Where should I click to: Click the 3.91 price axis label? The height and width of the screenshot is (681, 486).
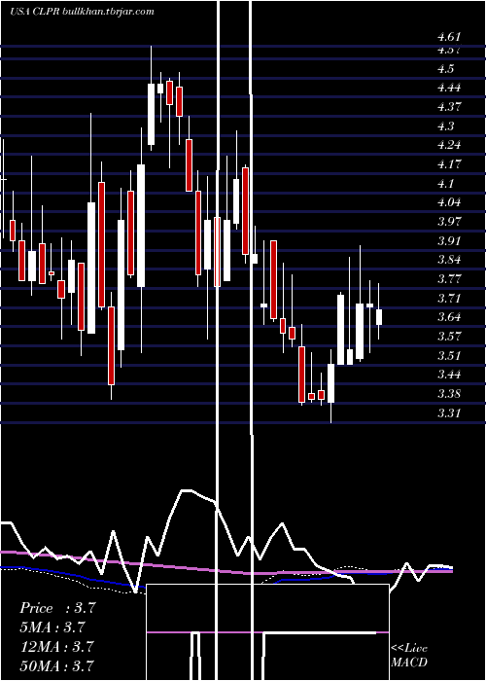(x=449, y=241)
